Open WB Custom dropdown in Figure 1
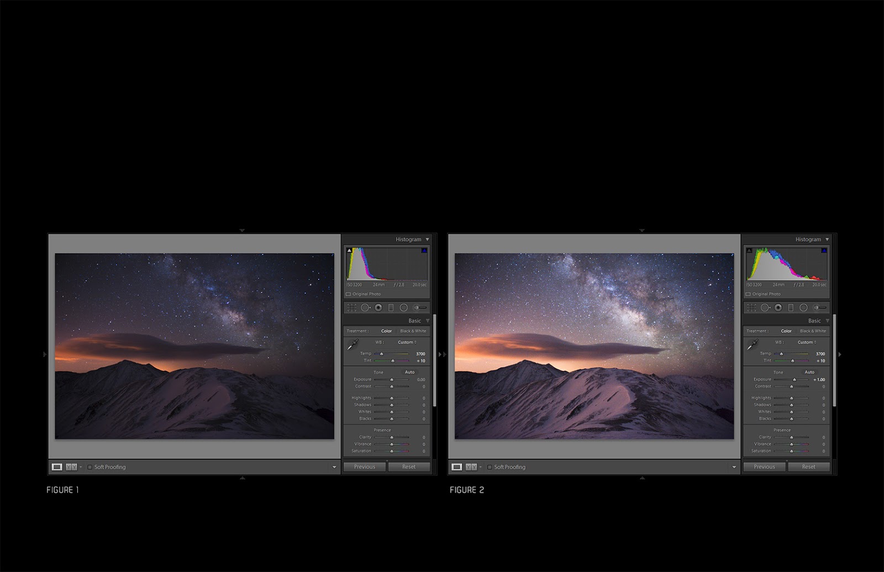The image size is (884, 572). (407, 342)
